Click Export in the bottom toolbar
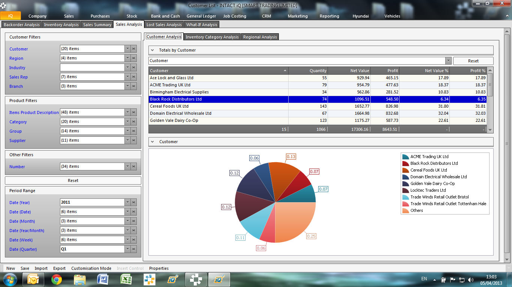The width and height of the screenshot is (512, 287). pyautogui.click(x=59, y=268)
